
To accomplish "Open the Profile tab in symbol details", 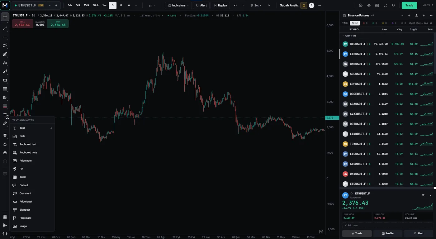I will pyautogui.click(x=387, y=233).
